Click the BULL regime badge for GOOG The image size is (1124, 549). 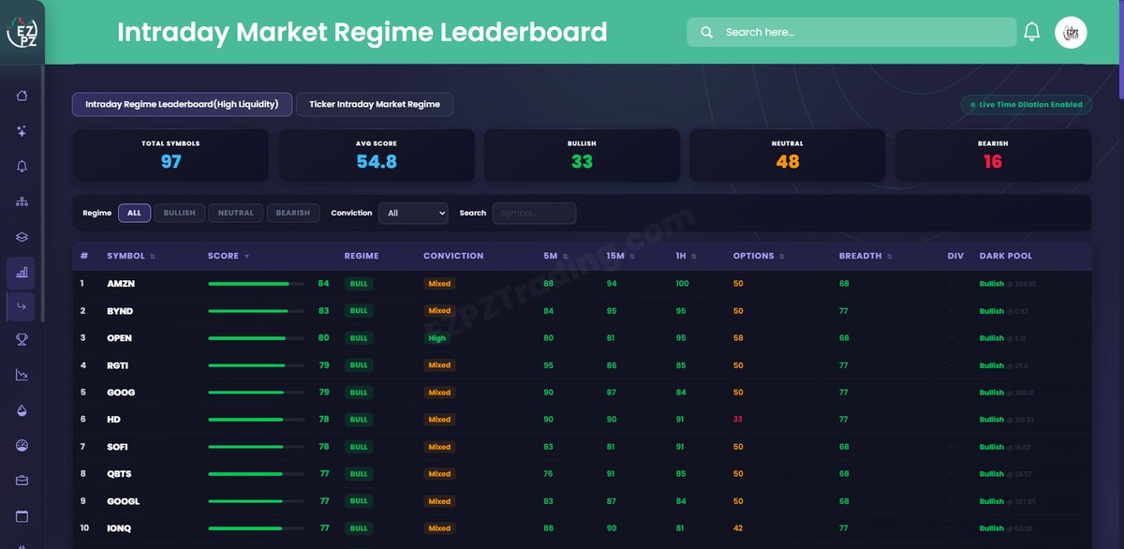(x=359, y=393)
